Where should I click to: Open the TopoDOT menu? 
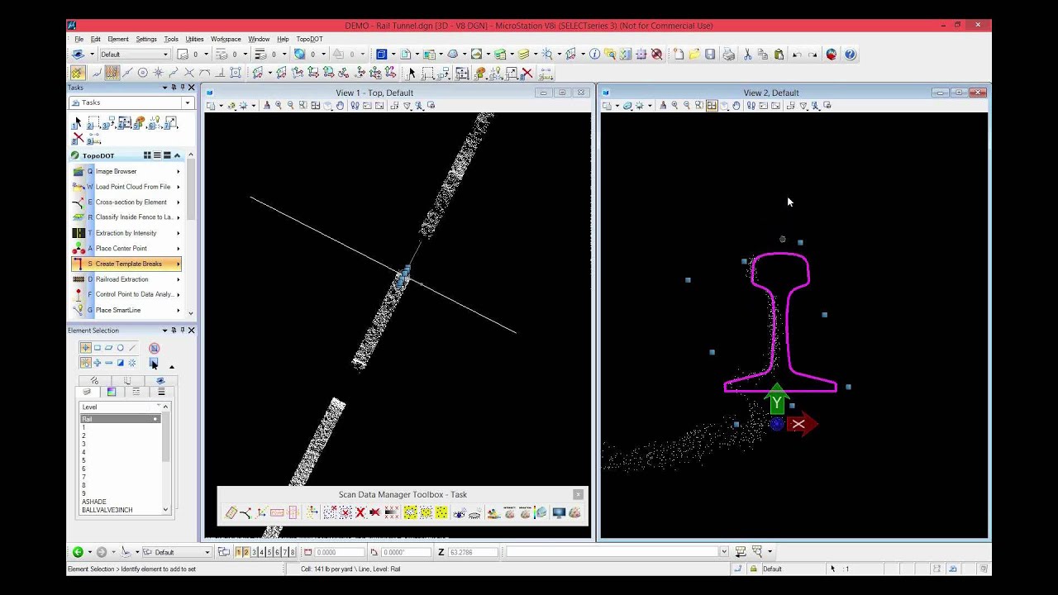pyautogui.click(x=309, y=39)
